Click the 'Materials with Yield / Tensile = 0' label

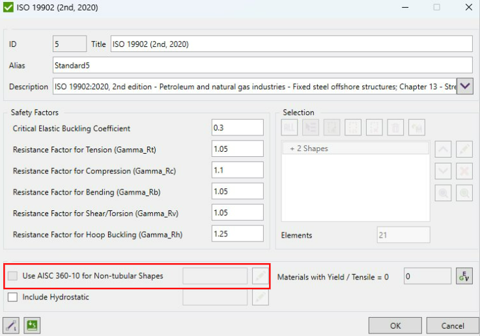pos(333,277)
